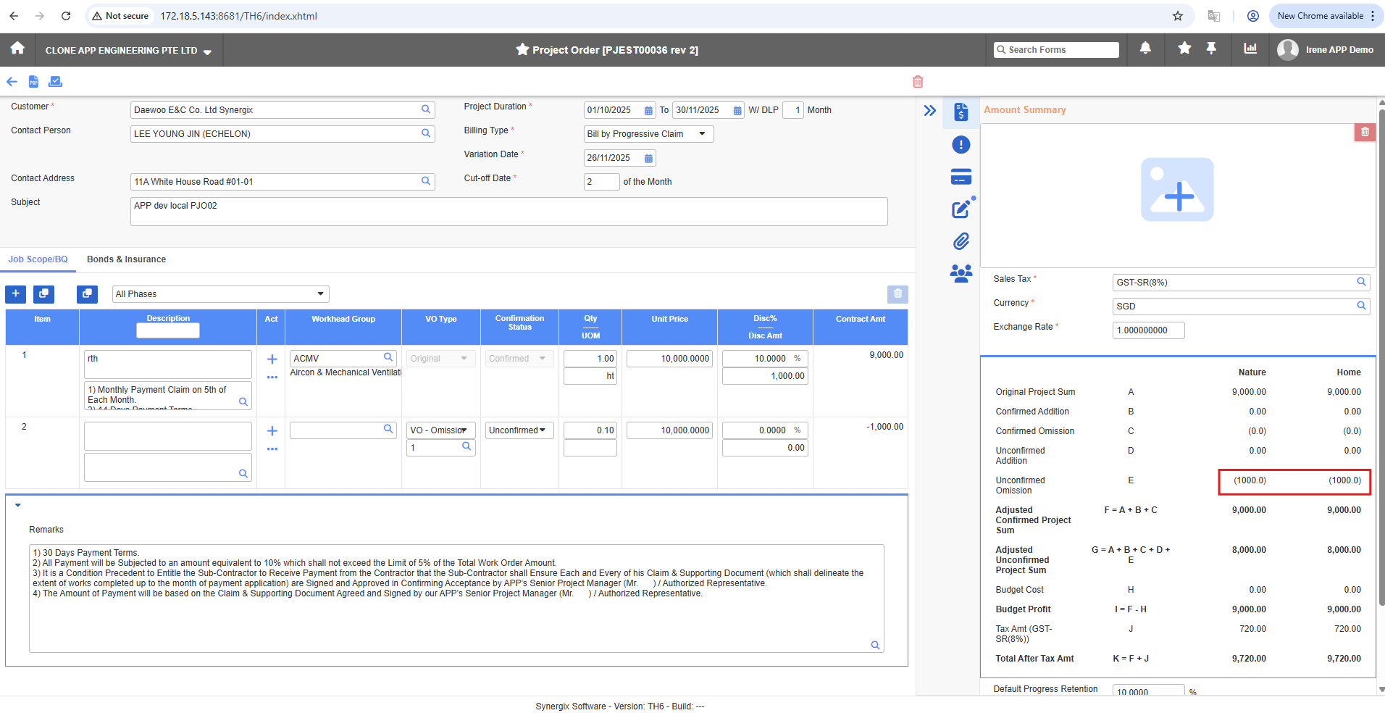Click the add image placeholder
This screenshot has width=1385, height=713.
[1177, 190]
